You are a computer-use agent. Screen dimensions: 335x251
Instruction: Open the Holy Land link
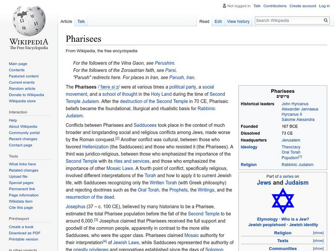[x=161, y=94]
